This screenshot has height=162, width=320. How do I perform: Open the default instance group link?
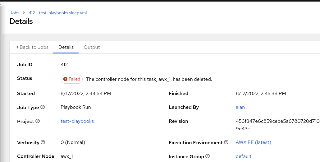(244, 156)
